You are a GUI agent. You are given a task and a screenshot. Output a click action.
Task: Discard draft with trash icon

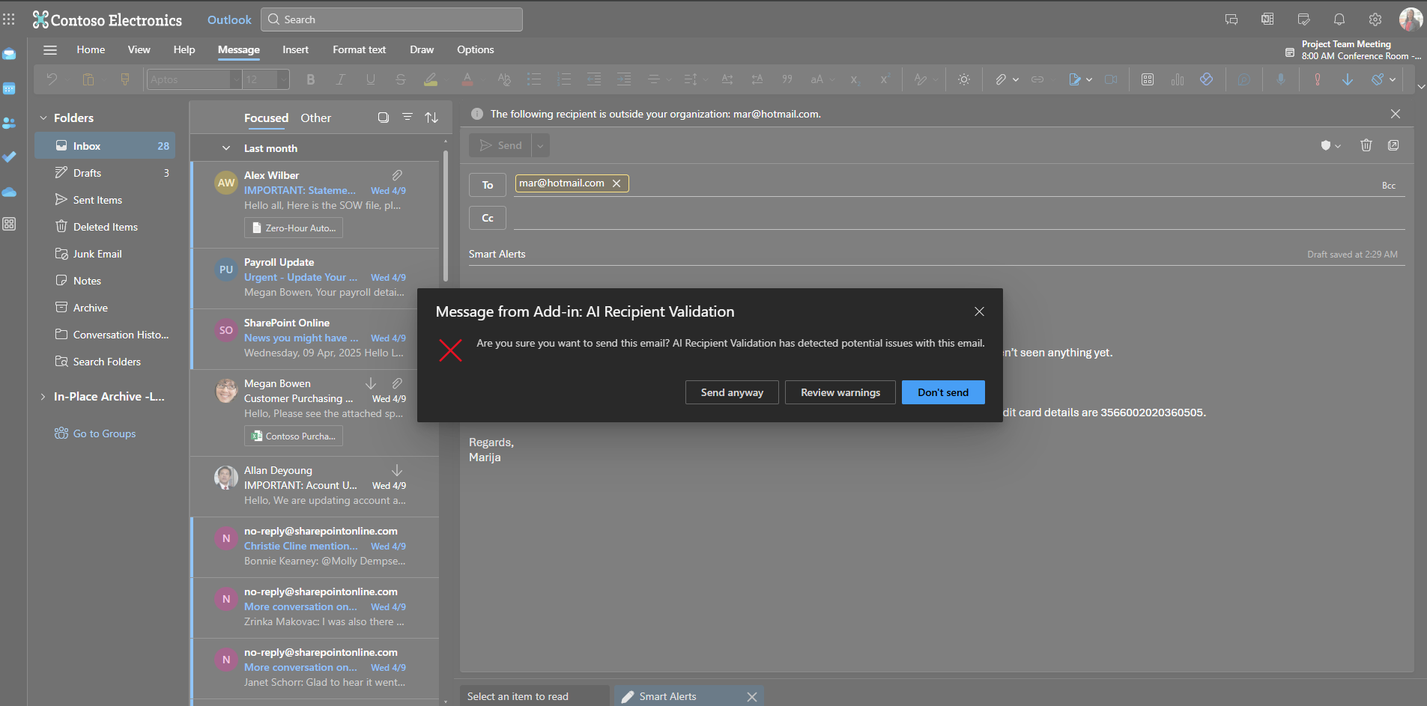[x=1366, y=145]
